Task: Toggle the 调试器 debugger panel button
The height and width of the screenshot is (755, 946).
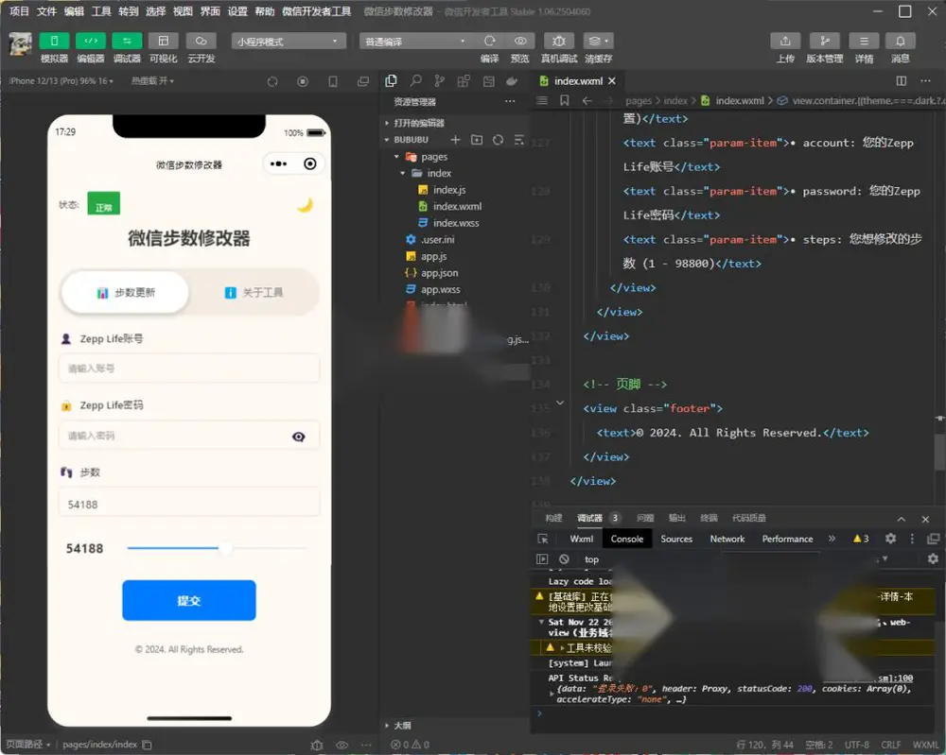Action: click(x=127, y=41)
